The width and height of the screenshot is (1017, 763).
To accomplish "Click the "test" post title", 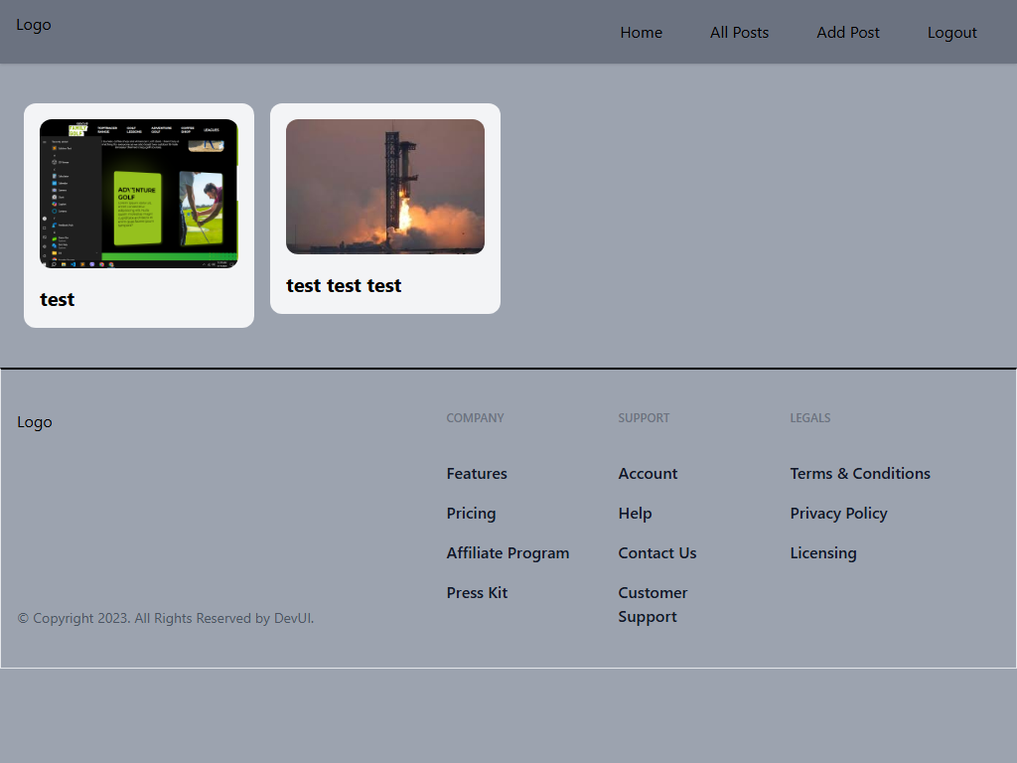I will [58, 300].
